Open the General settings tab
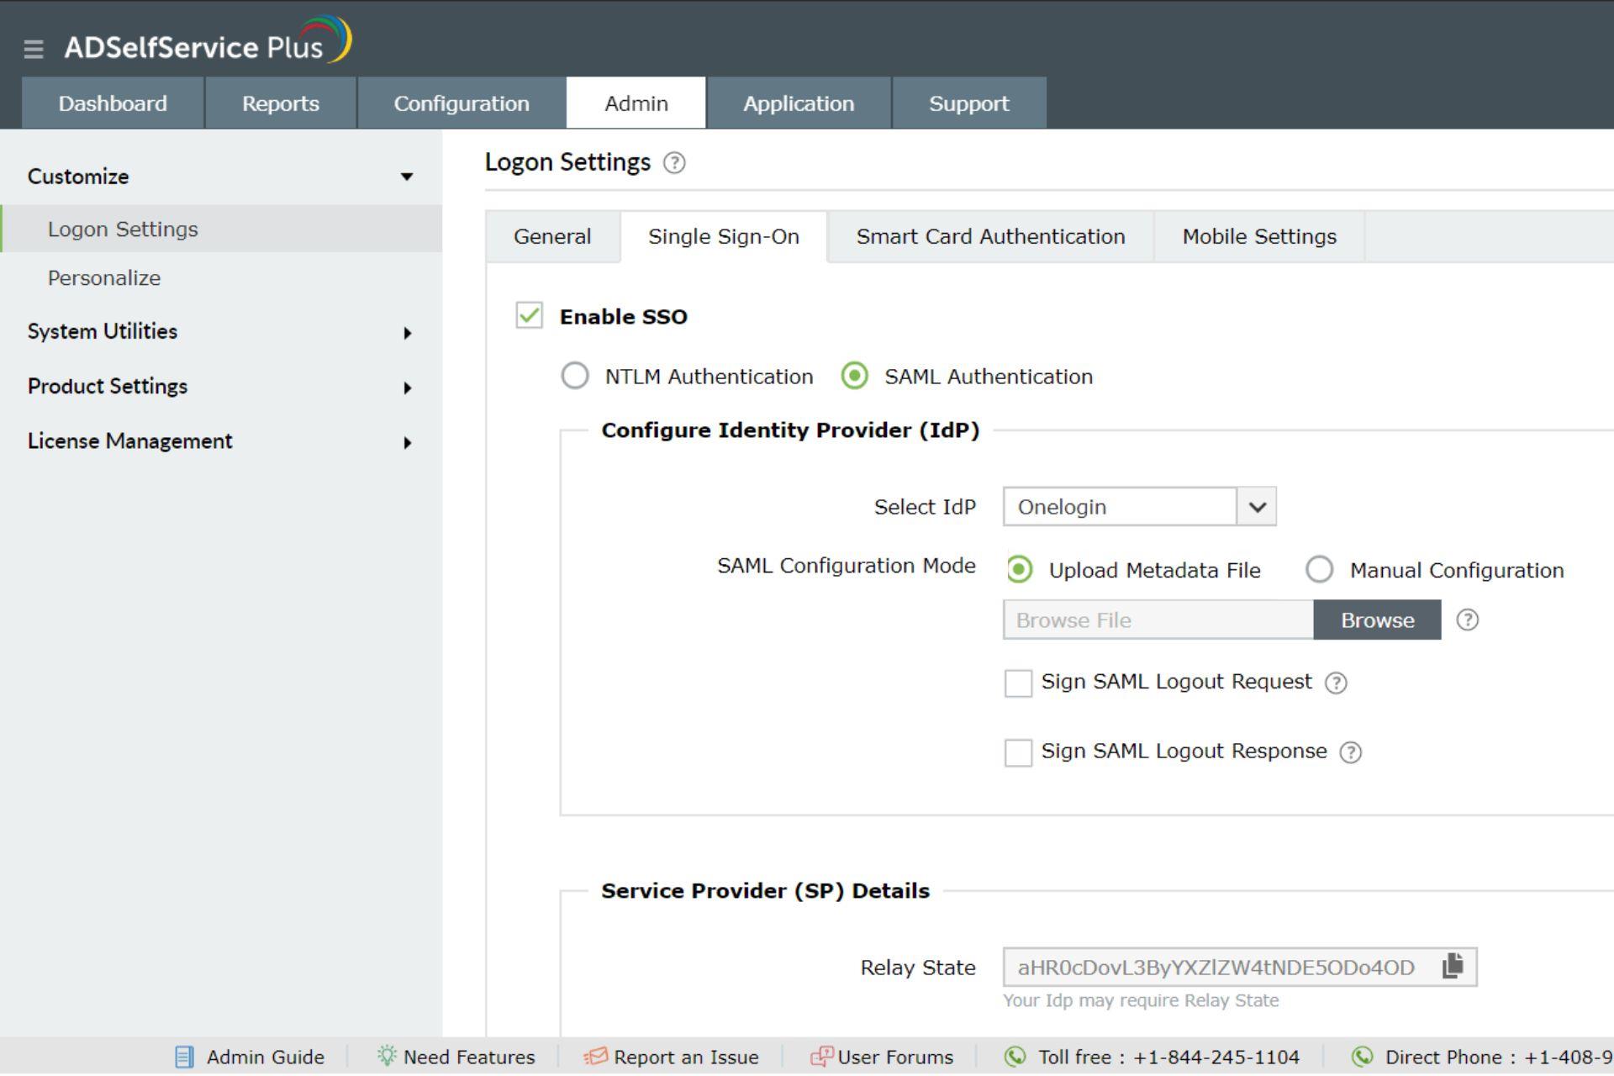The image size is (1614, 1076). pos(552,237)
